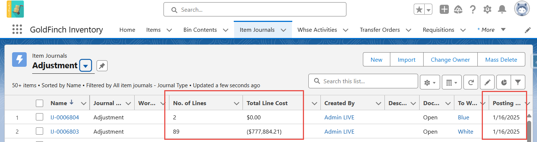Expand the Whse Activities dropdown chevron
The height and width of the screenshot is (142, 537).
coord(346,30)
